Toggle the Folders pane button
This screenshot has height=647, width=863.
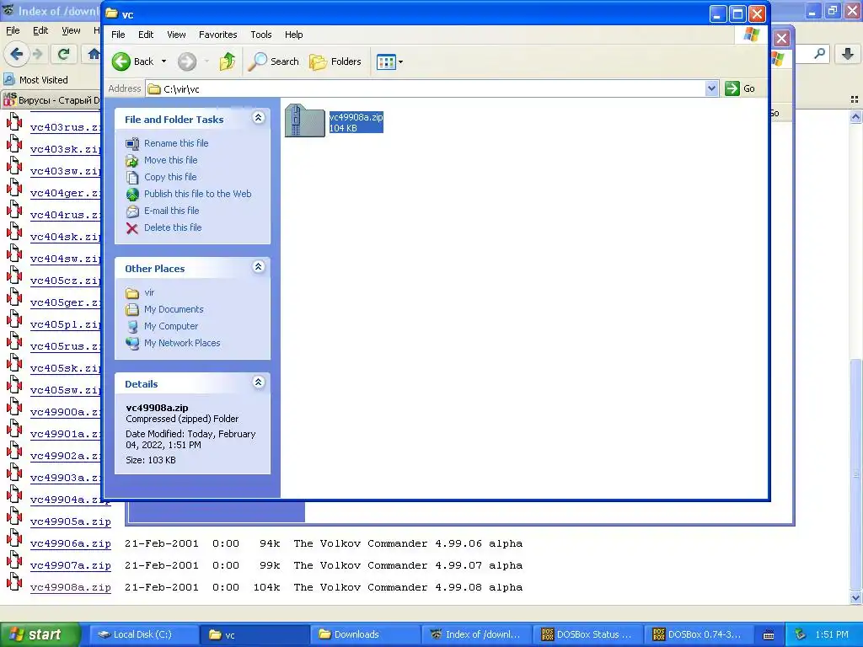[x=335, y=61]
